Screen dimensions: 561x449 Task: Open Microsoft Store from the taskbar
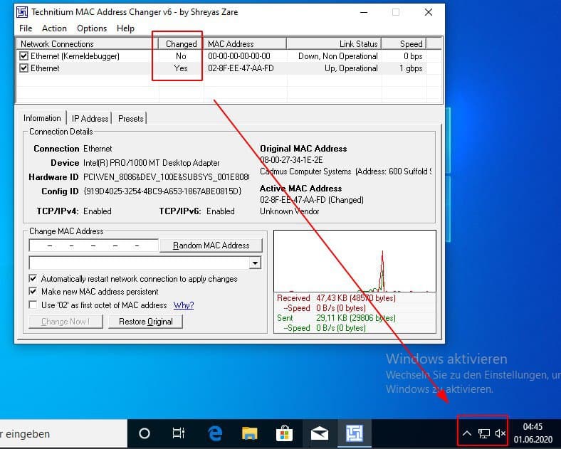[284, 433]
